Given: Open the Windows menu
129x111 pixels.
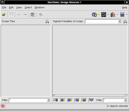Looking at the screenshot, I should pos(39,8).
